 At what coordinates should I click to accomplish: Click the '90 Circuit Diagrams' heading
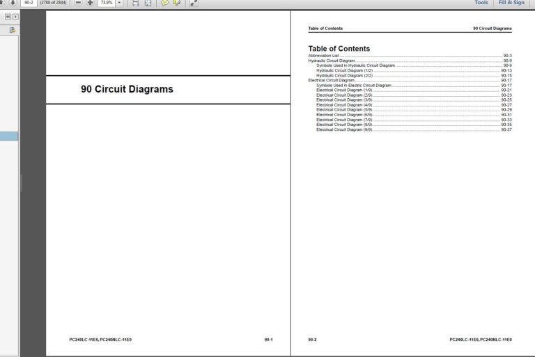coord(127,89)
